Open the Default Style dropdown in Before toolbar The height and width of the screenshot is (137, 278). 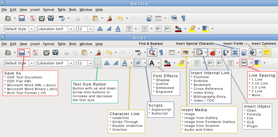[31, 29]
